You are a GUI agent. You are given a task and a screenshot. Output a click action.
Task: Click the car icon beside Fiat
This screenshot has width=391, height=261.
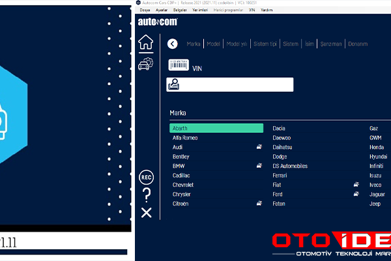tap(356, 185)
